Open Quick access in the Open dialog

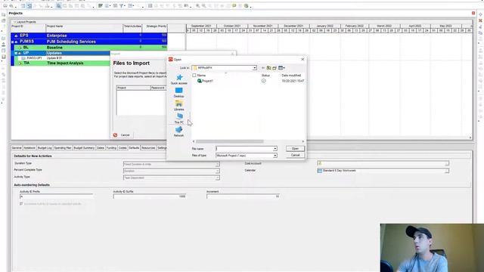pos(179,79)
